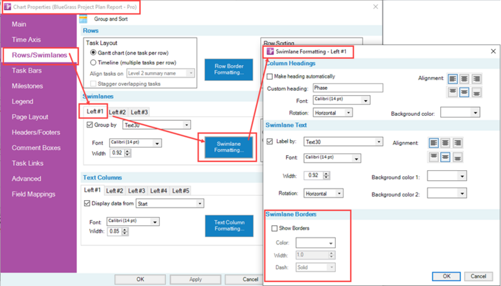Select right alignment under Swimlane Text
501x286 pixels.
click(458, 143)
